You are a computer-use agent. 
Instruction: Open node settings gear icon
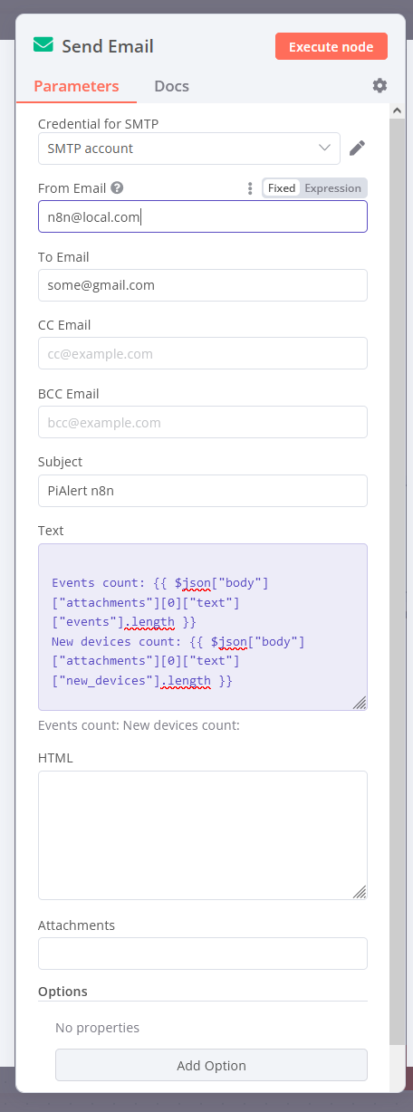click(379, 85)
